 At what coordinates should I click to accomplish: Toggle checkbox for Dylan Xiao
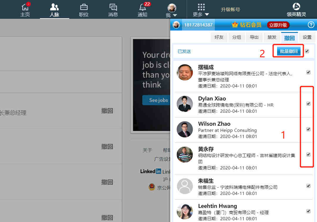(x=308, y=104)
